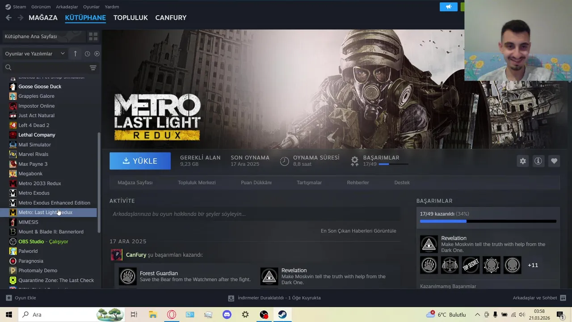Open the Oyunlar menu
The height and width of the screenshot is (322, 572).
coord(91,7)
